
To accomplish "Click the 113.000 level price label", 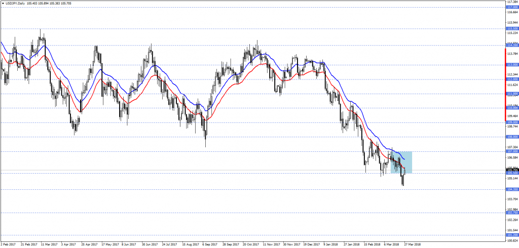I will [512, 65].
